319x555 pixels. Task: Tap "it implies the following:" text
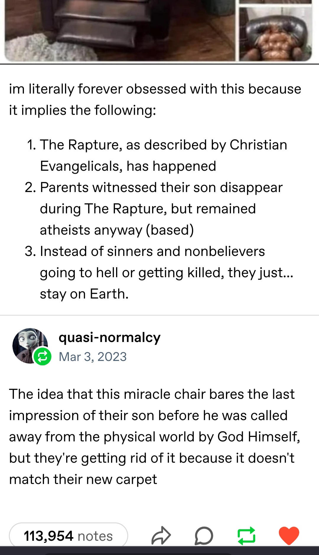click(x=83, y=110)
